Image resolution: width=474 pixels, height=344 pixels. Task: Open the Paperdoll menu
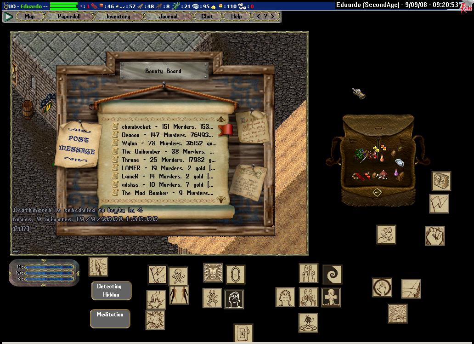[68, 17]
